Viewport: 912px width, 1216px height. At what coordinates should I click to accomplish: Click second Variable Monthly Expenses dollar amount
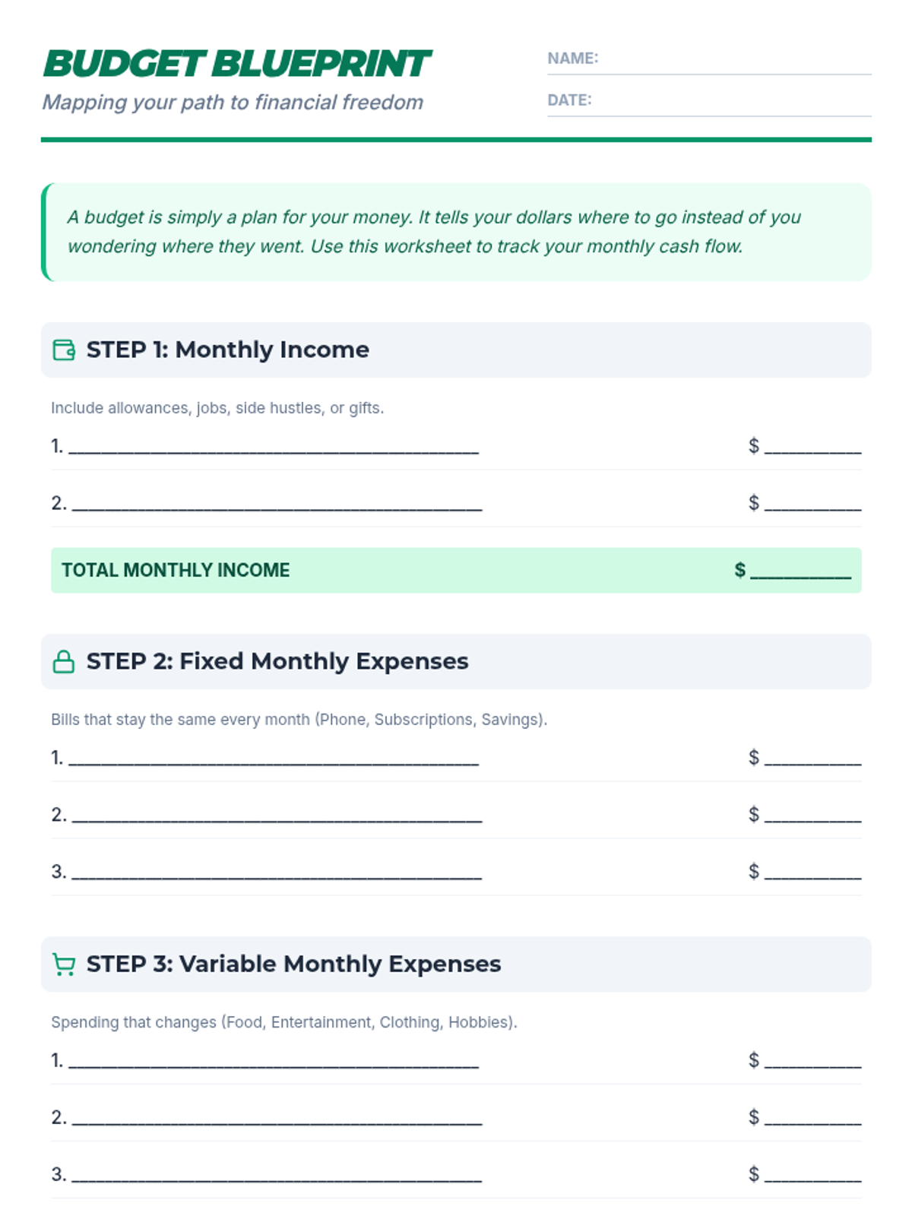click(x=812, y=1118)
